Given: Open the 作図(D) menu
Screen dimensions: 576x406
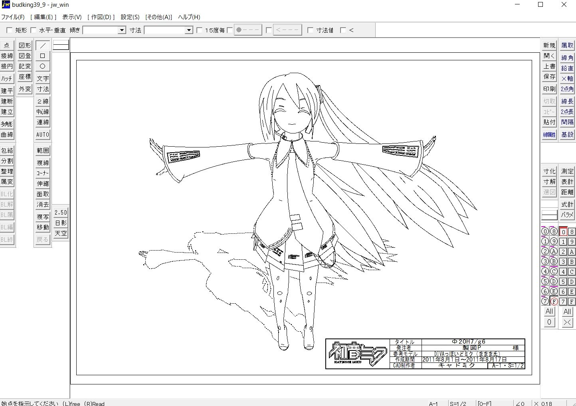Looking at the screenshot, I should click(101, 17).
